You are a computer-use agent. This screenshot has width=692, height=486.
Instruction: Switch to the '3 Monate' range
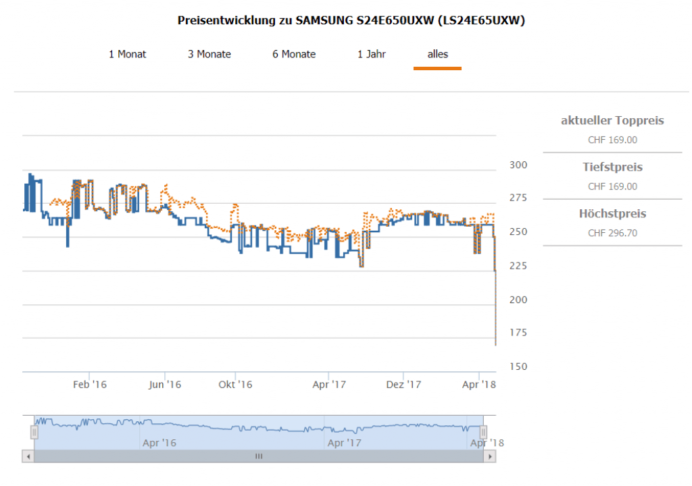click(x=209, y=54)
